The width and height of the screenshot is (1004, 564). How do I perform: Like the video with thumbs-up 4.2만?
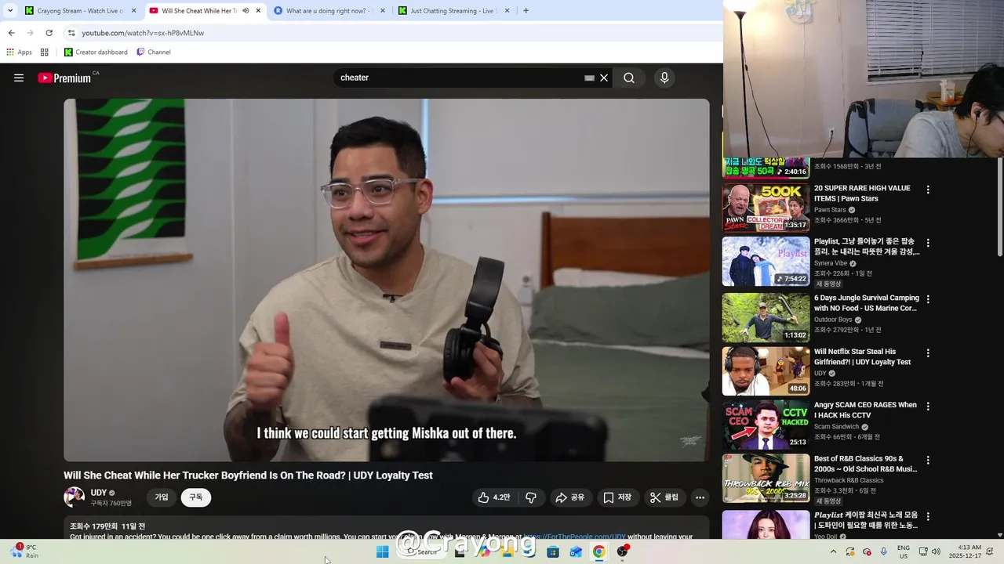tap(493, 497)
